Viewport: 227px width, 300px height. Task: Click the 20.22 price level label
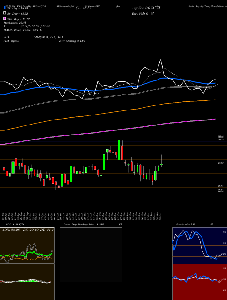[x=221, y=140]
